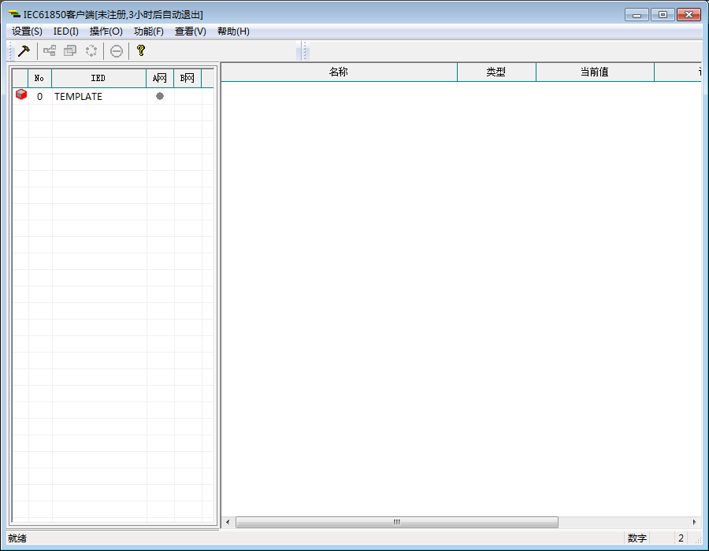Click the toolbar grip handle at left
The width and height of the screenshot is (709, 551).
tap(11, 51)
